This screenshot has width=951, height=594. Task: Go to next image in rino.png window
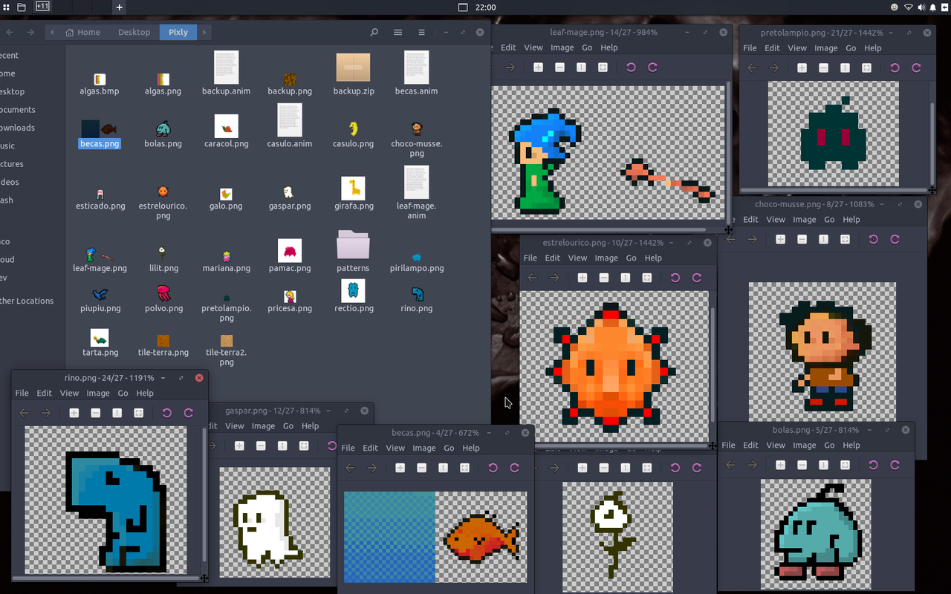pos(45,413)
